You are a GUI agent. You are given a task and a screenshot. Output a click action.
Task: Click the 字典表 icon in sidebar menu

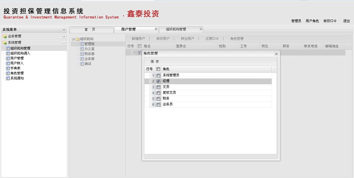click(x=7, y=68)
